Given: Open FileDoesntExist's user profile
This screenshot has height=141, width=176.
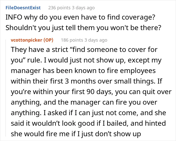Looking at the screenshot, I should click(23, 8).
